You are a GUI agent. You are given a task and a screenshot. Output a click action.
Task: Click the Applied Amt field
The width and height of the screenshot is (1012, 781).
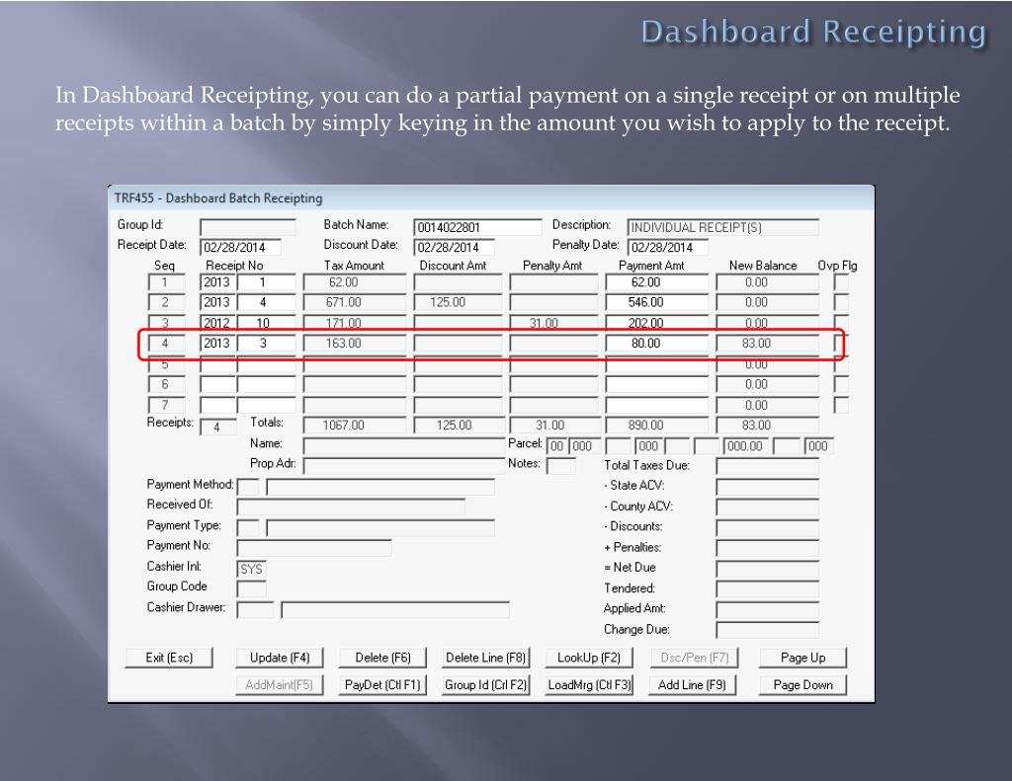tap(767, 609)
